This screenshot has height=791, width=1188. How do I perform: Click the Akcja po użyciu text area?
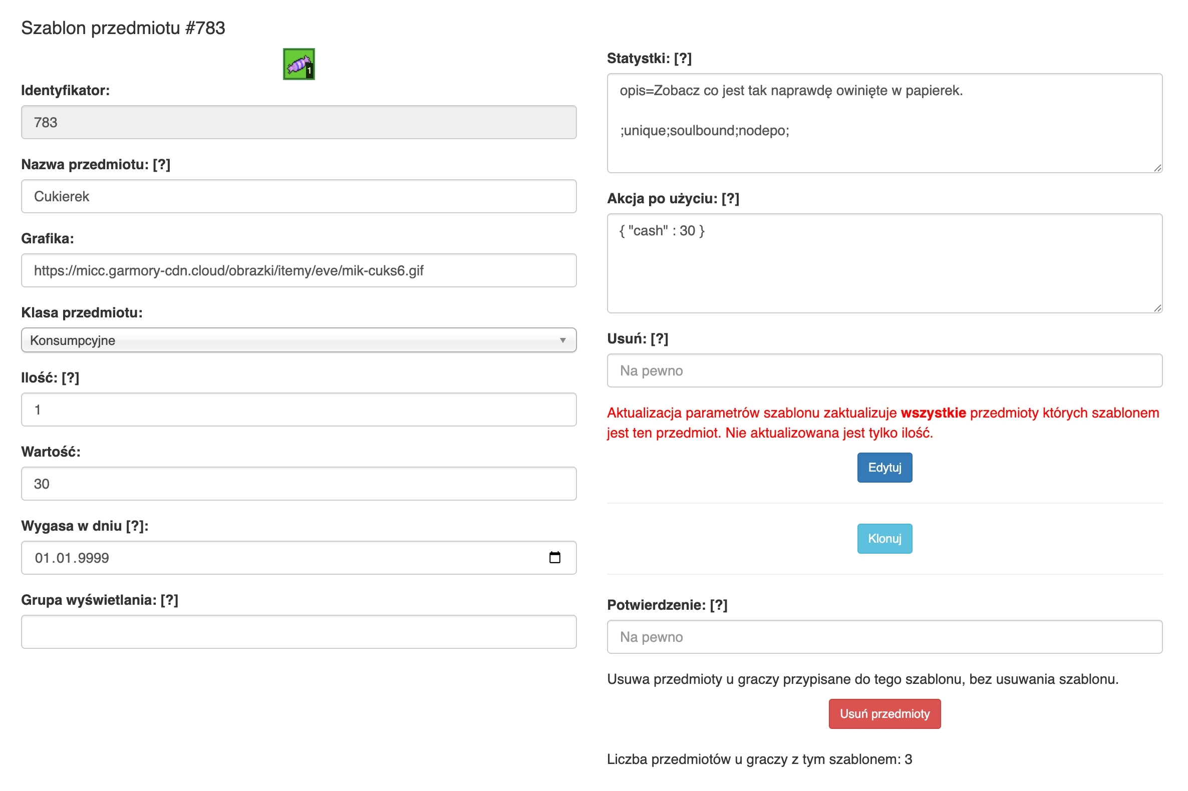click(x=884, y=263)
